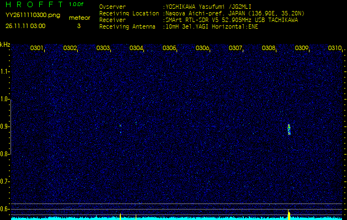Click the 0301 time marker
The height and width of the screenshot is (220, 347).
click(37, 48)
